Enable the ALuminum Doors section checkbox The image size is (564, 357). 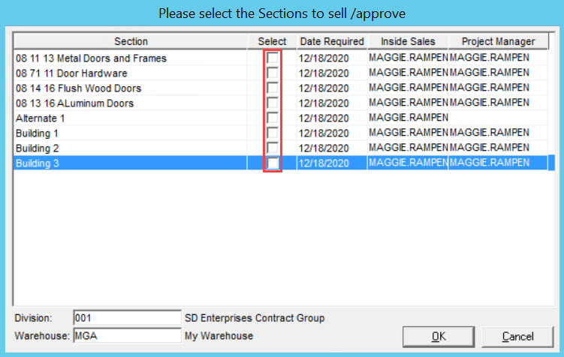pos(273,103)
